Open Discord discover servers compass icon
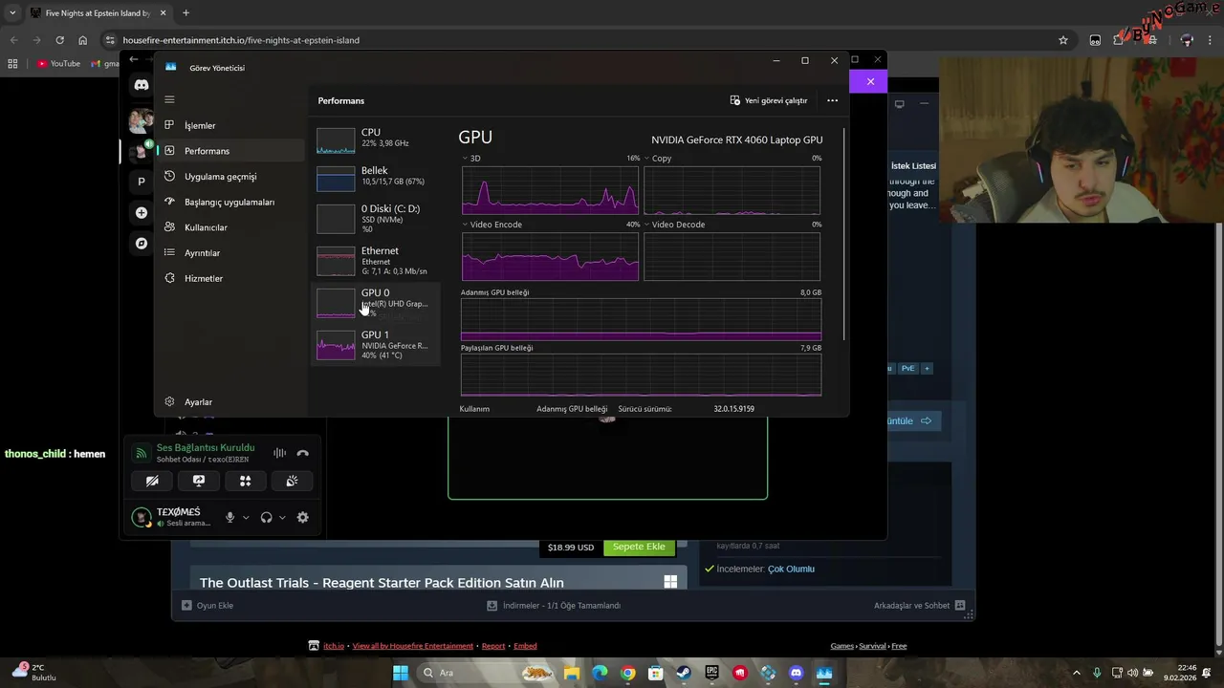The height and width of the screenshot is (688, 1224). pos(142,244)
